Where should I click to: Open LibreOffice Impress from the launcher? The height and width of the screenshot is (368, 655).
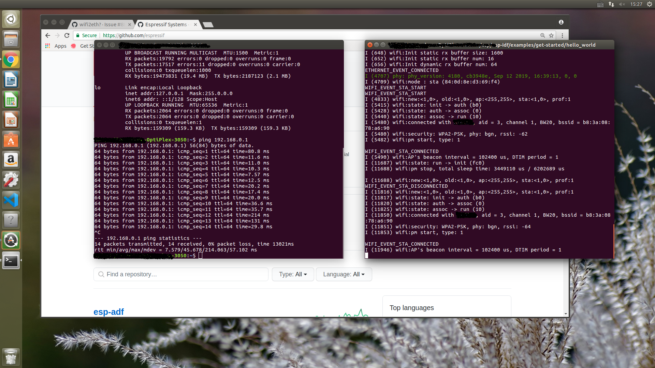click(11, 120)
